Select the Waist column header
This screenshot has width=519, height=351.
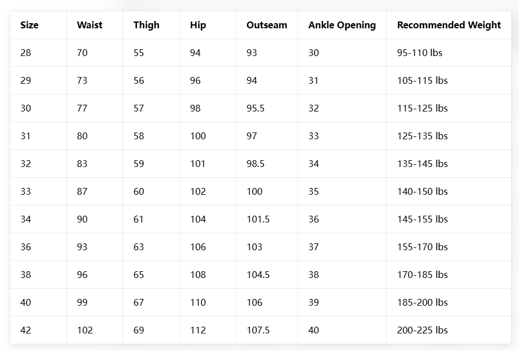(89, 25)
